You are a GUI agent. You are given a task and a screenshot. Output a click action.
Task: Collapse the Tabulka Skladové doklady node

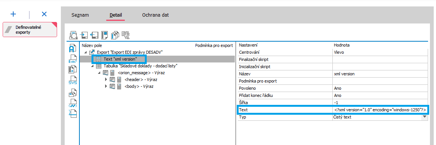92,66
